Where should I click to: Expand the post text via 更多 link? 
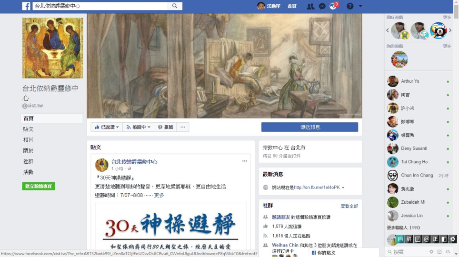(x=159, y=195)
